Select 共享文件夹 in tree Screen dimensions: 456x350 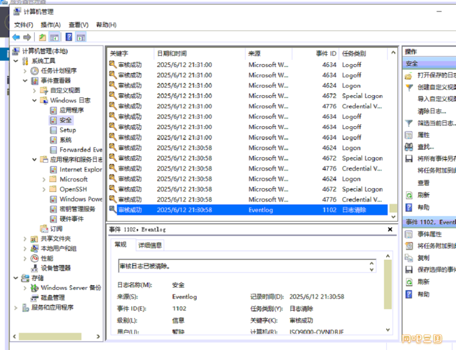(56, 239)
